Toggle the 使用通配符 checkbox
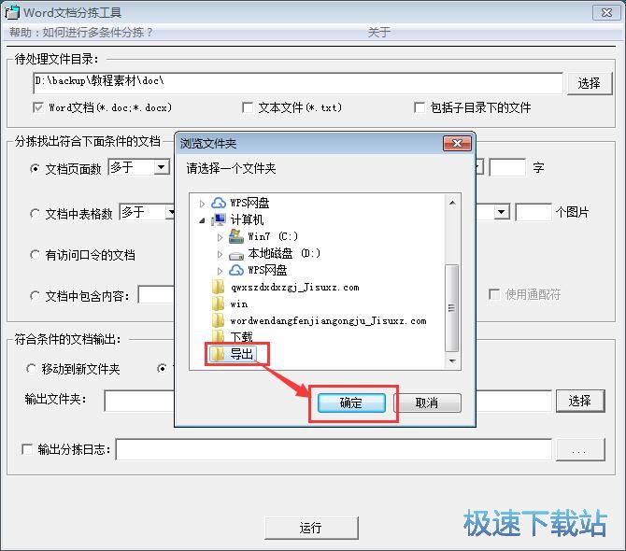The height and width of the screenshot is (551, 626). point(494,294)
